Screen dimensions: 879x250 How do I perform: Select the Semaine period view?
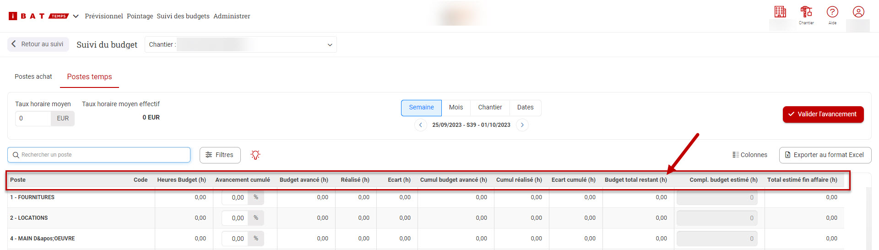point(421,108)
